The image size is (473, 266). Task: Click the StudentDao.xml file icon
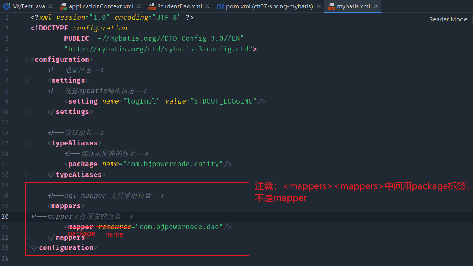tap(152, 6)
